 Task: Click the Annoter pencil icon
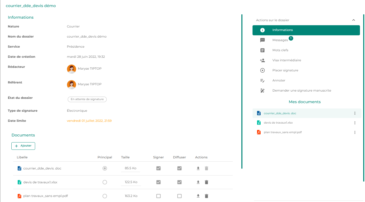262,80
